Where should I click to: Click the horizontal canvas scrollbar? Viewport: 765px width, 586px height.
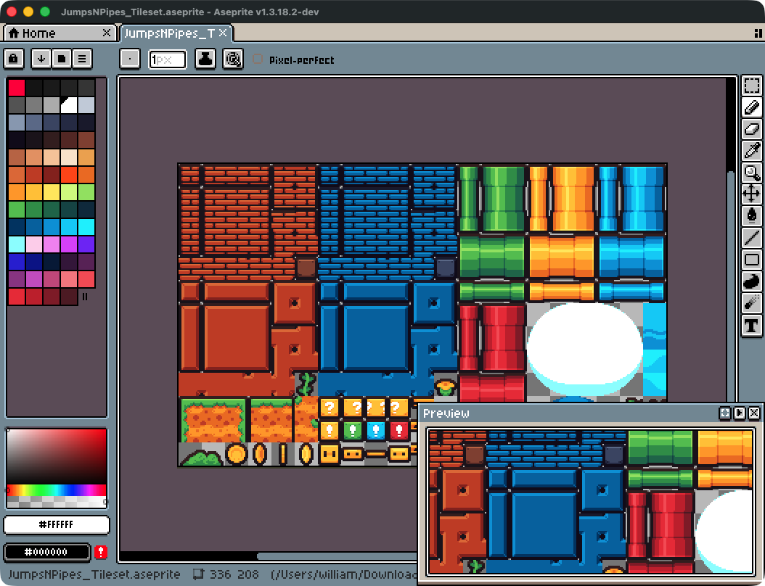(337, 556)
